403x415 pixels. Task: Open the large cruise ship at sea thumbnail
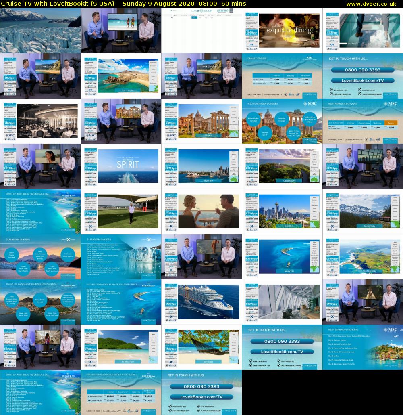pos(201,302)
